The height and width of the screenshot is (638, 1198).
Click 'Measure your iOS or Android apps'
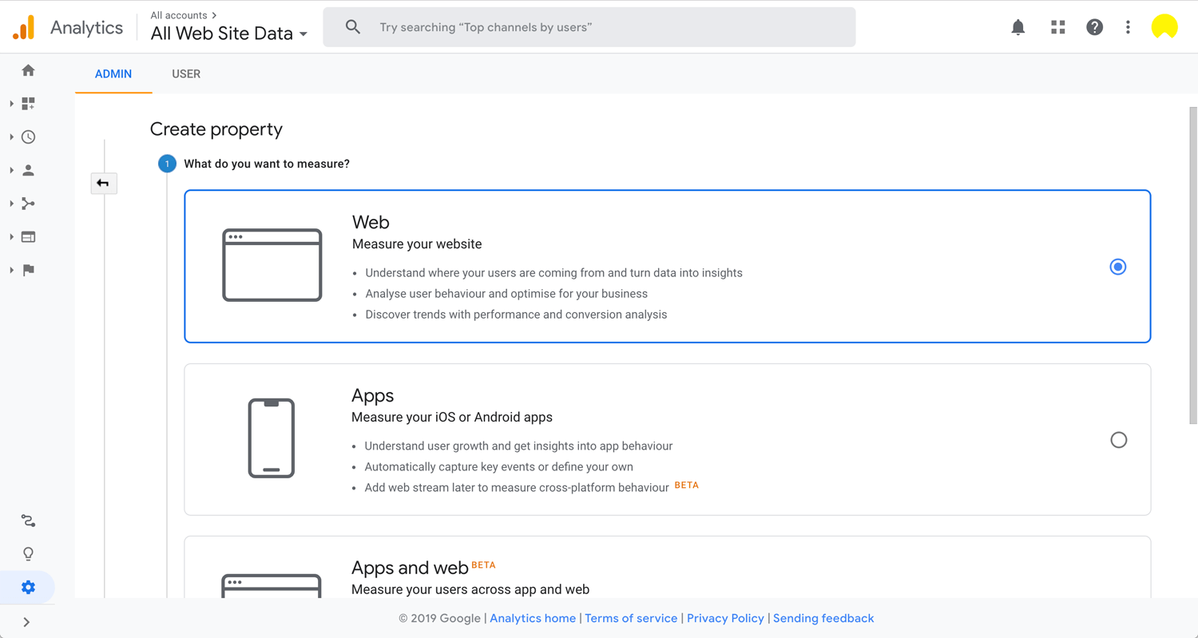pos(452,417)
